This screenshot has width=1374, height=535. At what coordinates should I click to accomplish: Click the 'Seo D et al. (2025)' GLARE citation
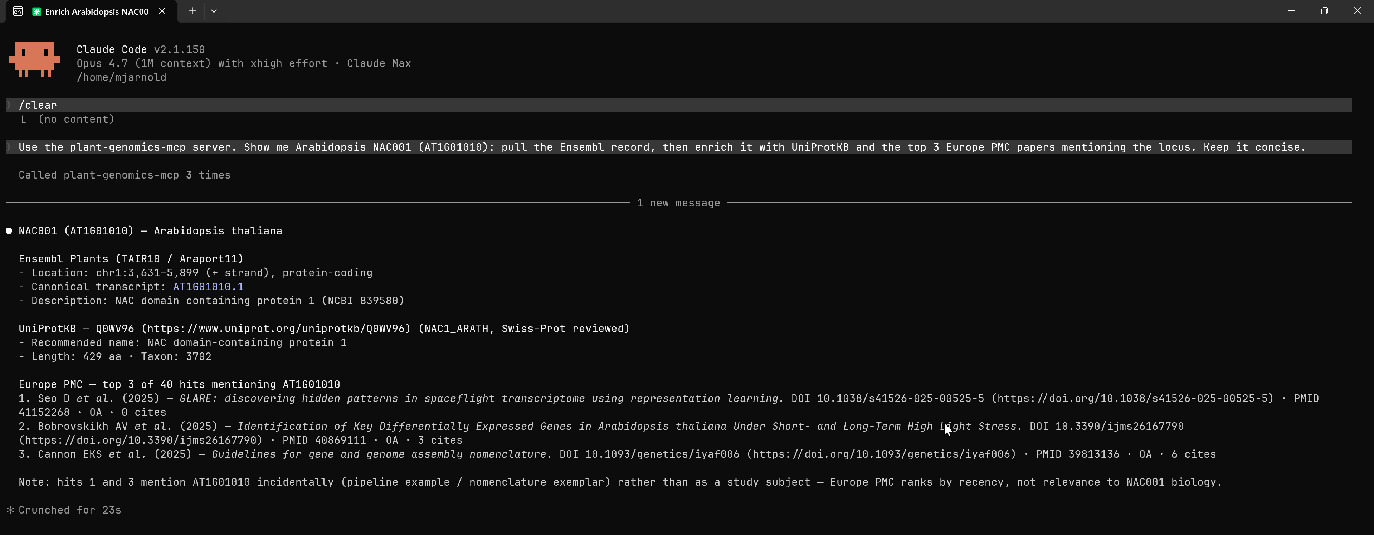coord(669,405)
